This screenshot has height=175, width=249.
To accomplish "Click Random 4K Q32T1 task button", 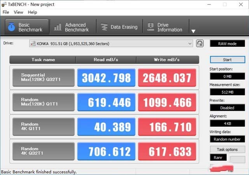I will pos(44,151).
